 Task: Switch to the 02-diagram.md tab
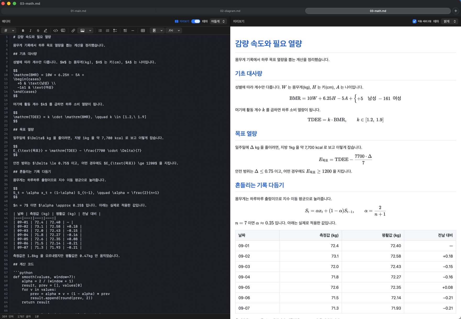click(x=230, y=11)
